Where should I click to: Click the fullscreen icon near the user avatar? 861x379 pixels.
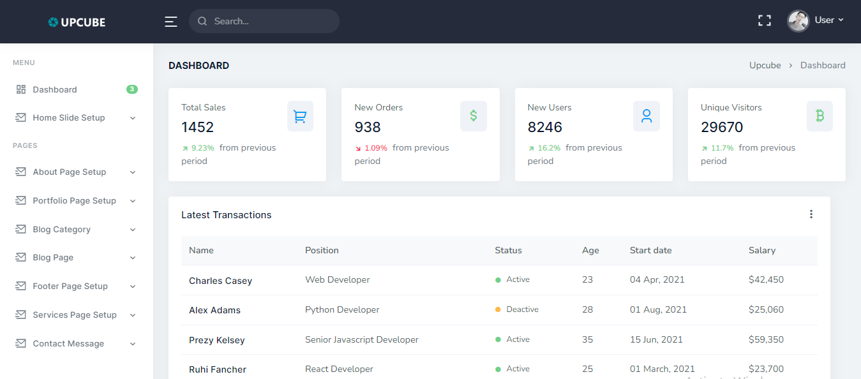pyautogui.click(x=764, y=20)
